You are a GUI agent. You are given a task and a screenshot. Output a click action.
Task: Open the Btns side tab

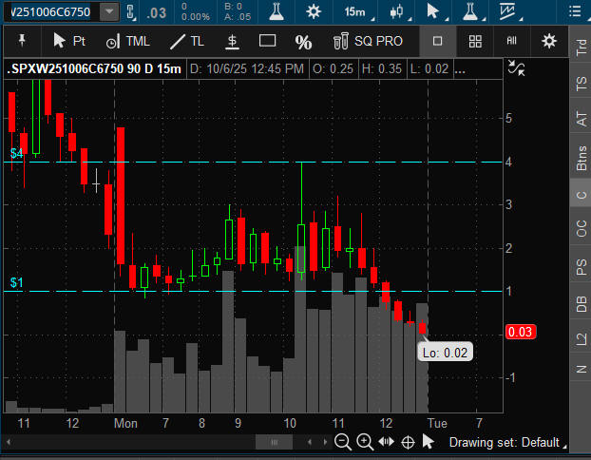[x=581, y=158]
